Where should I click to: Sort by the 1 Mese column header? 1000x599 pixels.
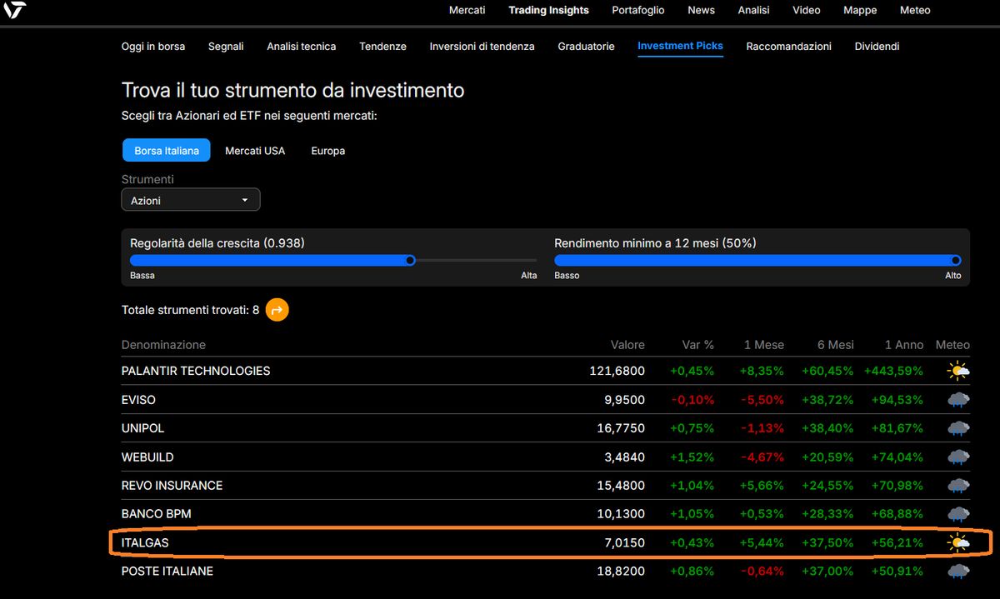tap(764, 345)
